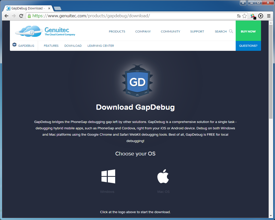This screenshot has height=220, width=275.
Task: Click the translate icon in address bar
Action: tap(238, 16)
